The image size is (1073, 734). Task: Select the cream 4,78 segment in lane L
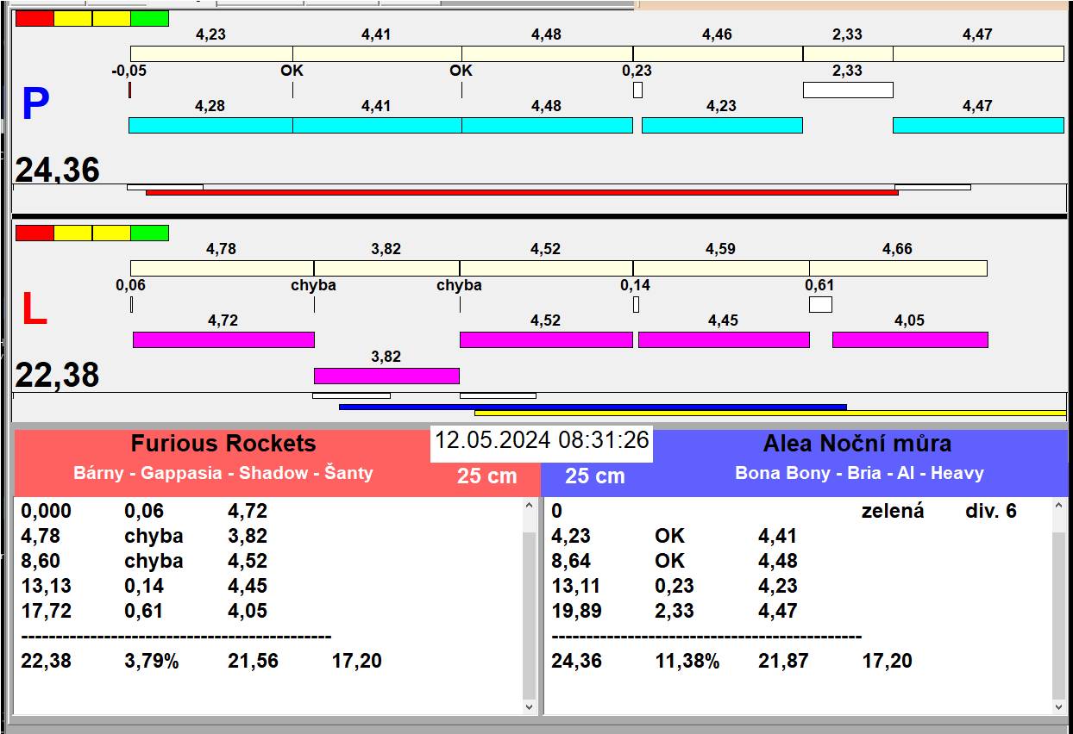222,268
